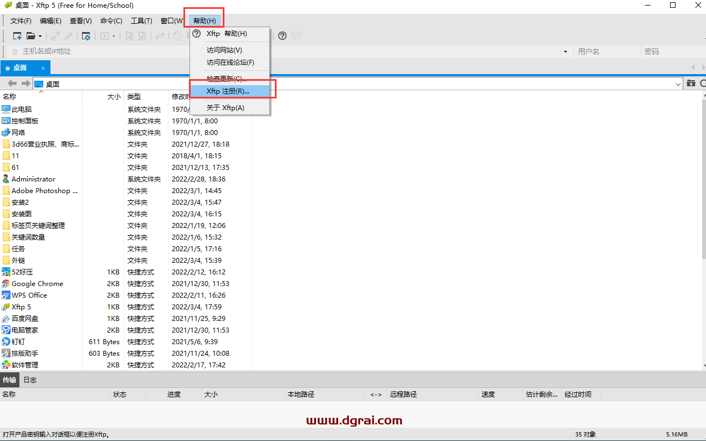Open the 查看(V) menu

[x=81, y=21]
